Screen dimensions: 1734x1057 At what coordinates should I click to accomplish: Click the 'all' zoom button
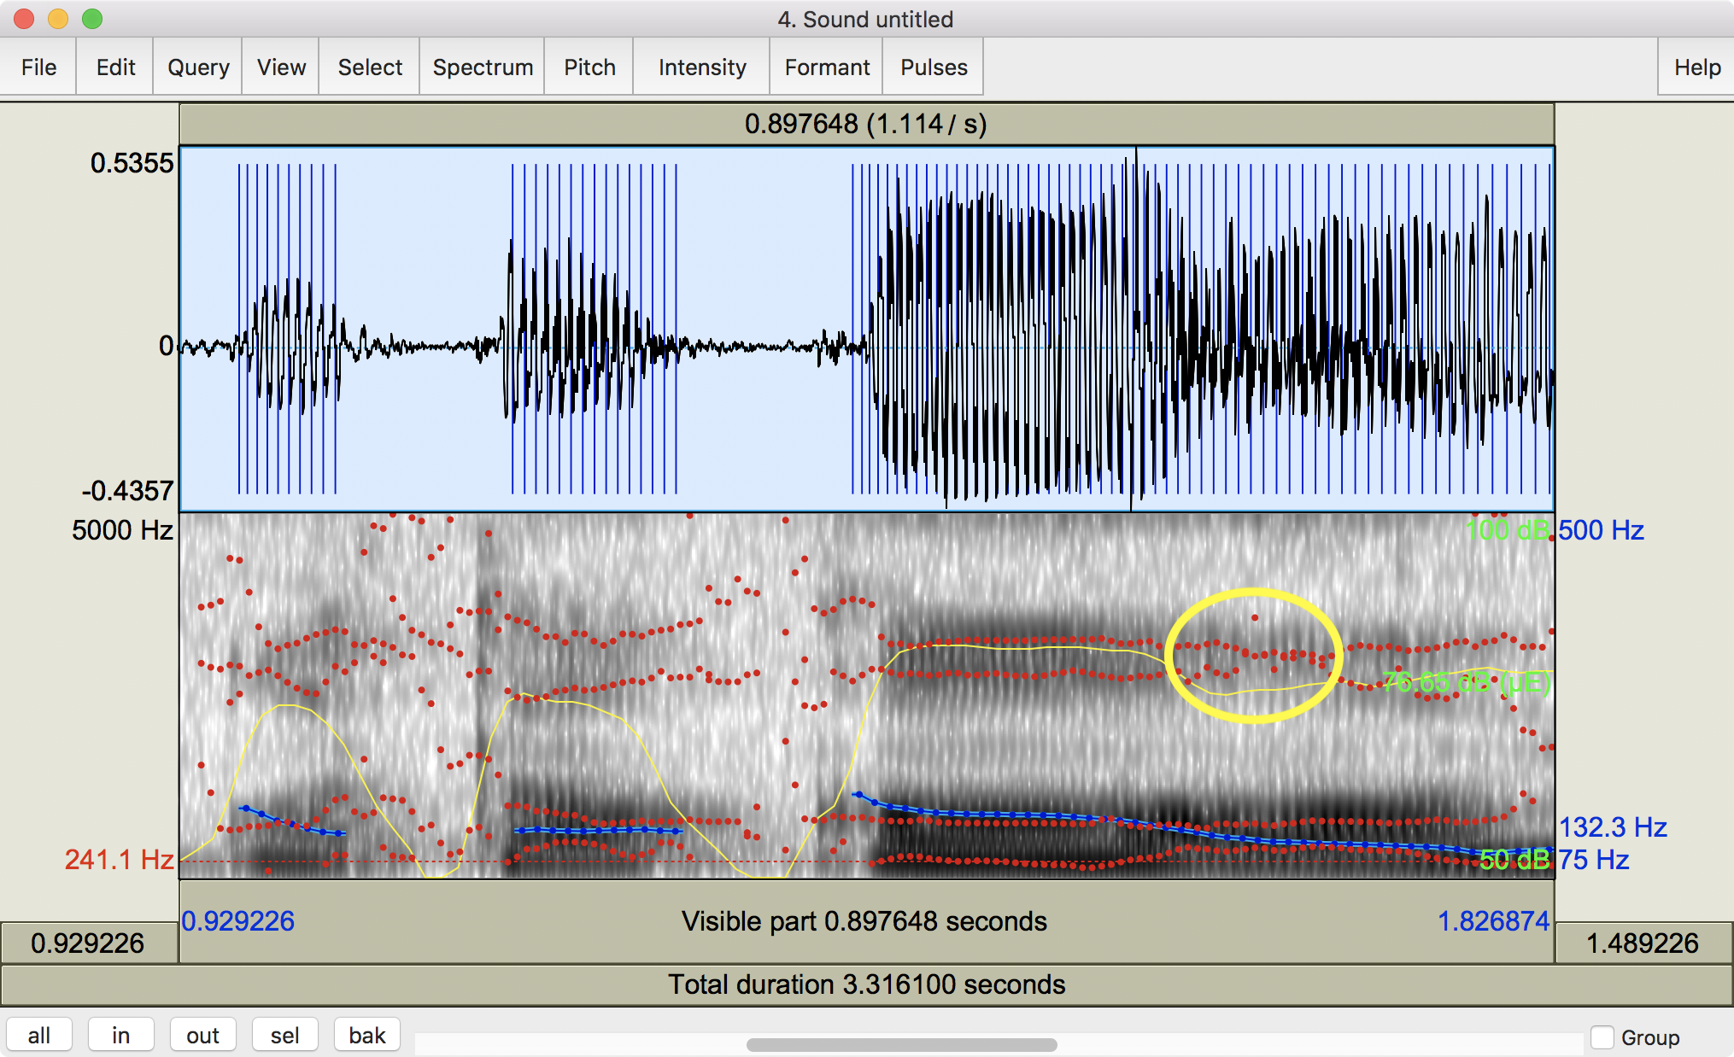39,1035
